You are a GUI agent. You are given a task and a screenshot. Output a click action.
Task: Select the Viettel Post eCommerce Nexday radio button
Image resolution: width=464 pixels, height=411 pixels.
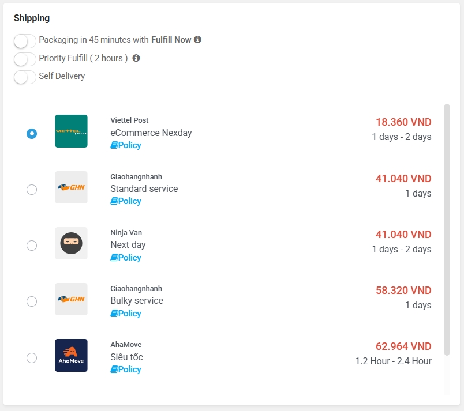tap(32, 133)
